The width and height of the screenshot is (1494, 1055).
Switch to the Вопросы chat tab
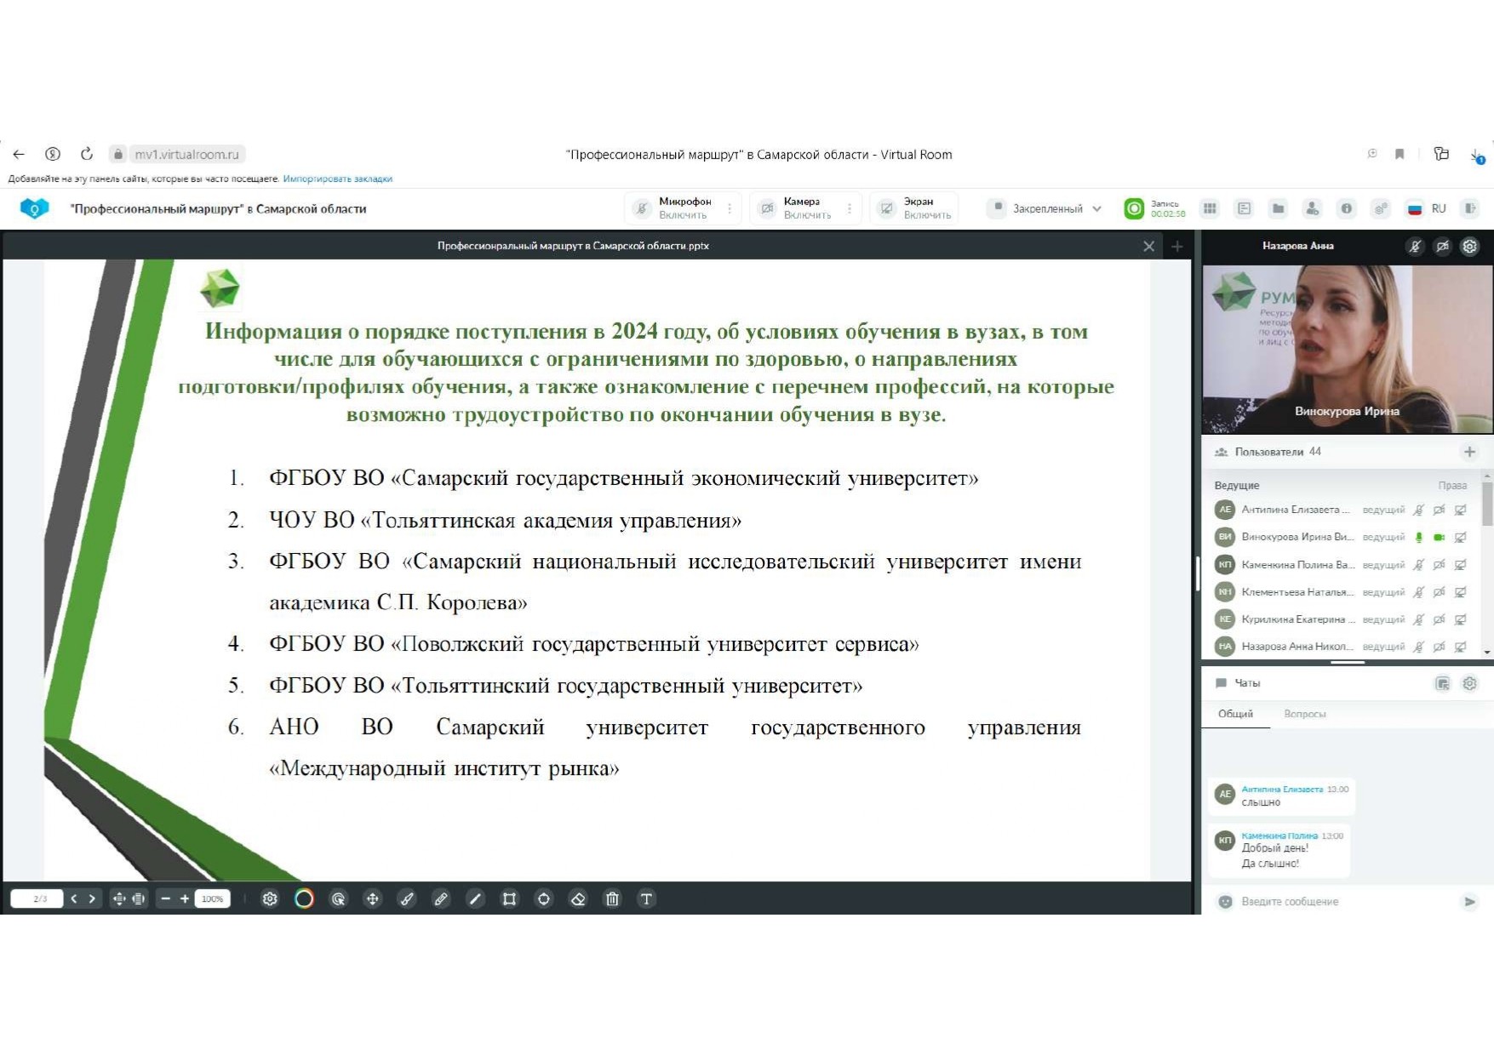pyautogui.click(x=1304, y=714)
